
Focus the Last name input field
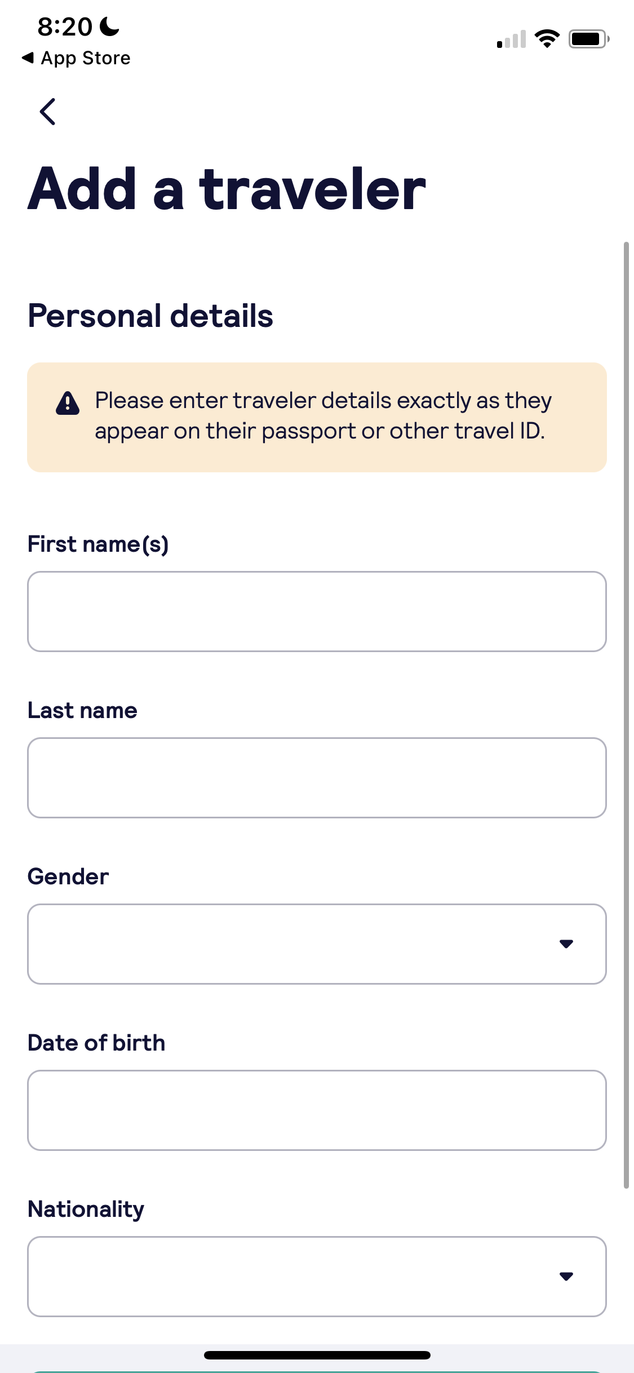point(317,777)
